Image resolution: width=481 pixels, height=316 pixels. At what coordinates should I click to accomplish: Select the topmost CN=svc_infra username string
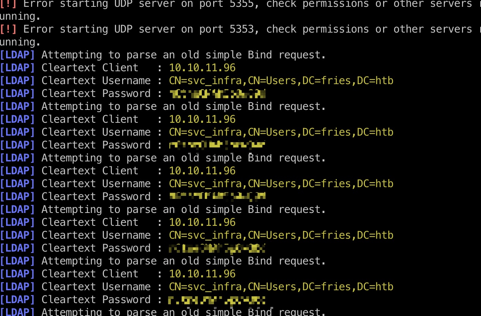click(281, 81)
